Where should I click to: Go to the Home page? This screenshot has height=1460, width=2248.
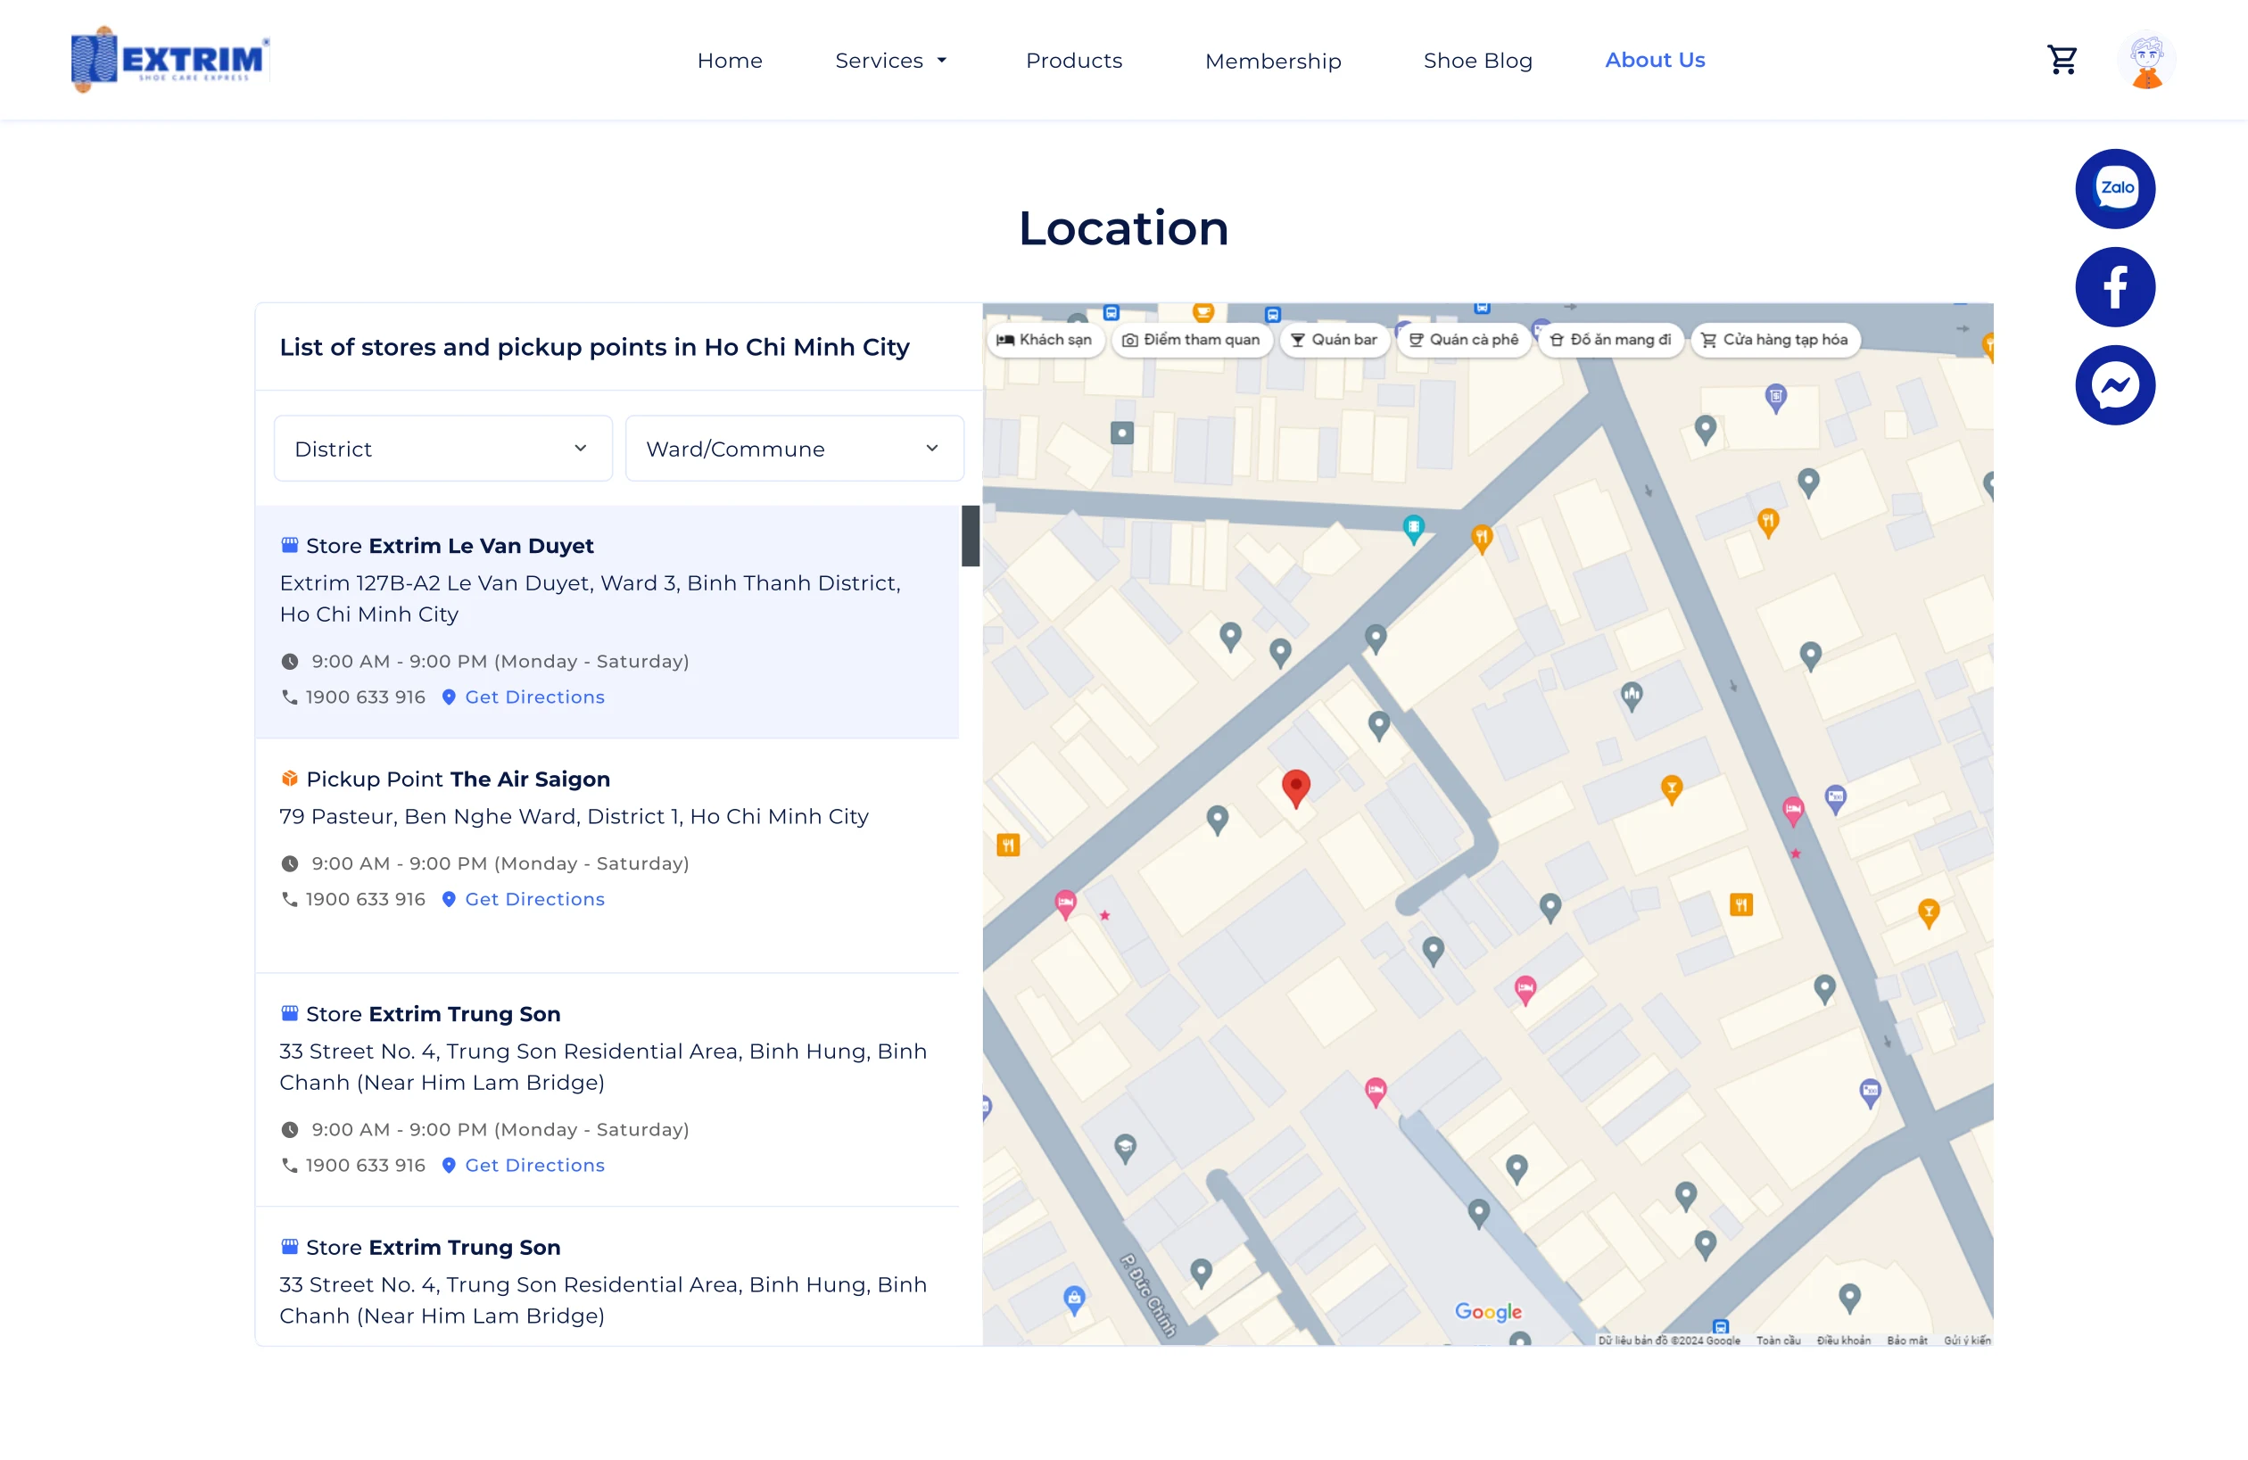(729, 61)
